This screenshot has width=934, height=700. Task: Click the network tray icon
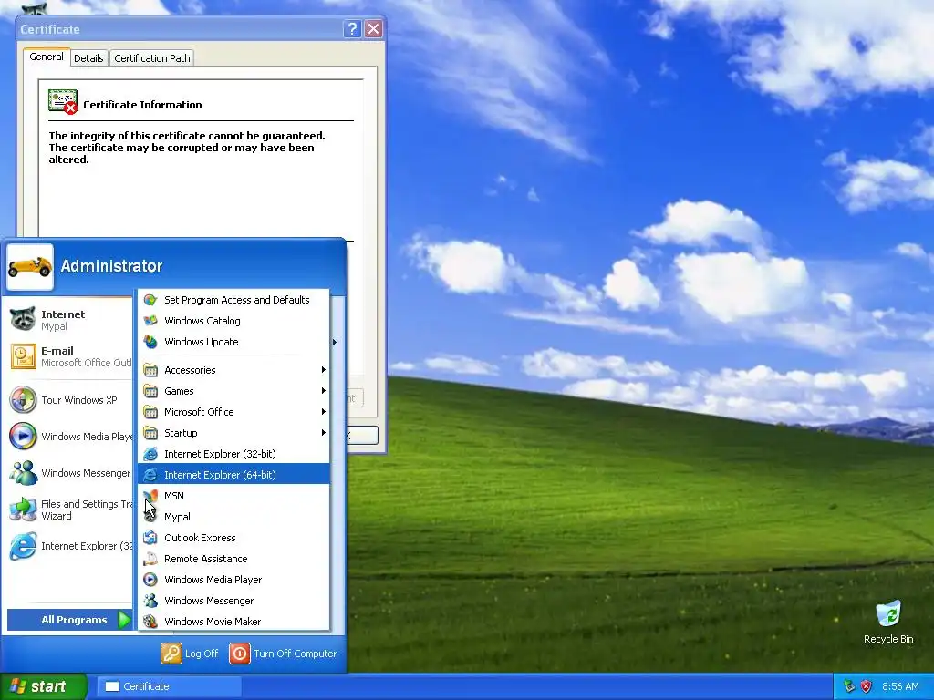pyautogui.click(x=849, y=686)
